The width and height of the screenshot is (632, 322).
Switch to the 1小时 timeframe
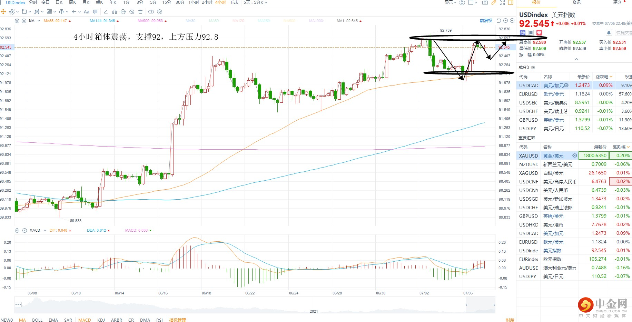coord(194,2)
